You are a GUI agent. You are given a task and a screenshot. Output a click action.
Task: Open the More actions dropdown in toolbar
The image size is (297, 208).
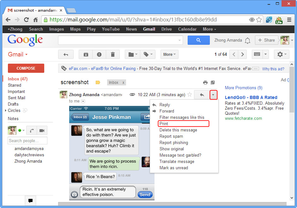pos(170,55)
